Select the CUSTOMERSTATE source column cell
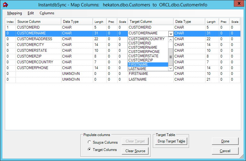The image size is (246, 161). 38,51
